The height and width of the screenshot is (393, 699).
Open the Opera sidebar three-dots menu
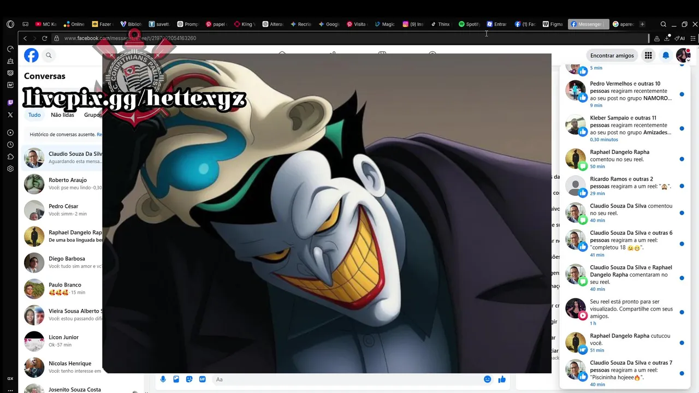(x=10, y=390)
